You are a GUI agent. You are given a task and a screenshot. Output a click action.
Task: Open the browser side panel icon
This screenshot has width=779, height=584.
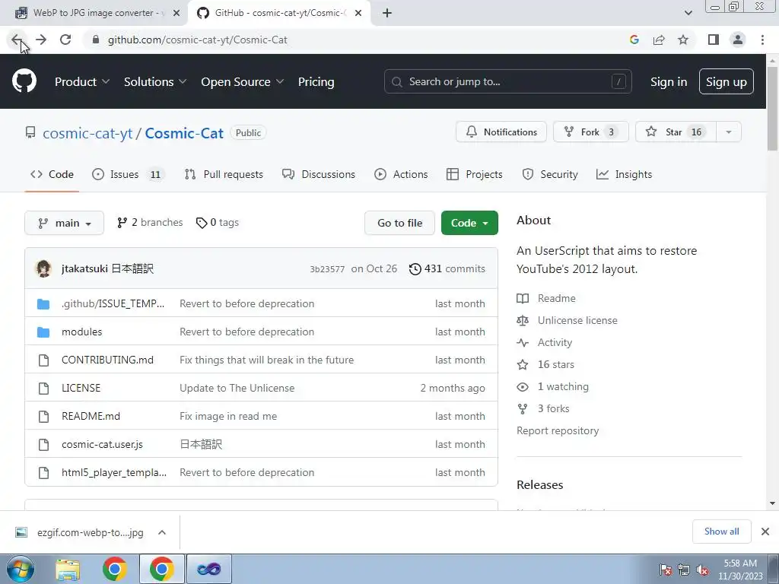coord(714,40)
